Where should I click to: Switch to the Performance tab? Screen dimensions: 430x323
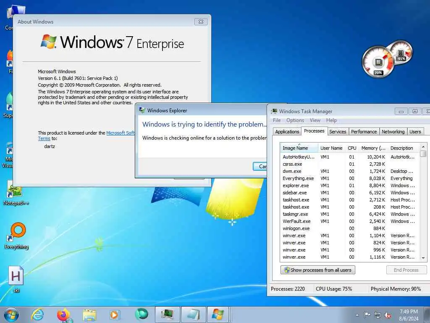click(x=364, y=132)
